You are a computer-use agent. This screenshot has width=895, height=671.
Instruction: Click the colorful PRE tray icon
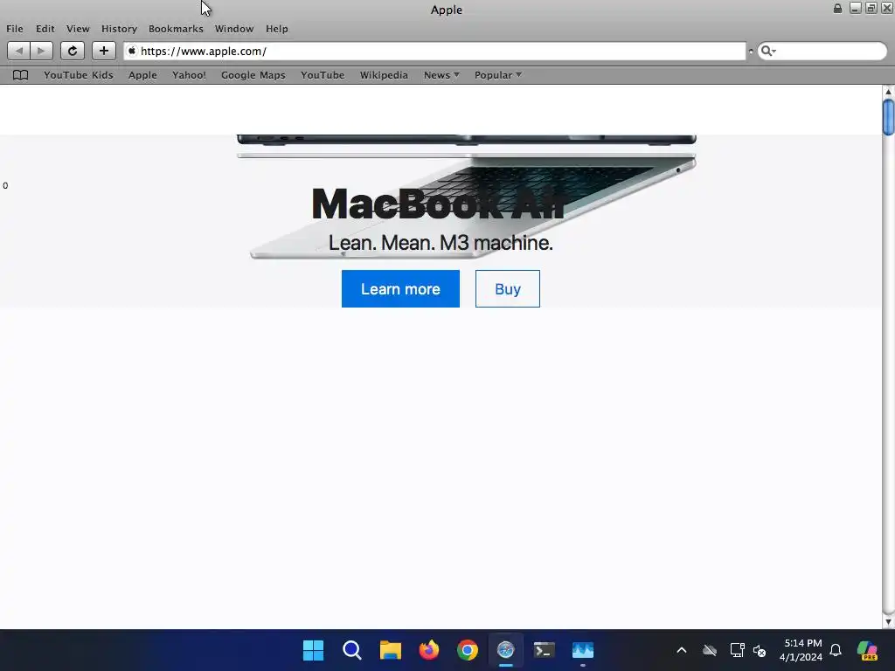coord(868,650)
